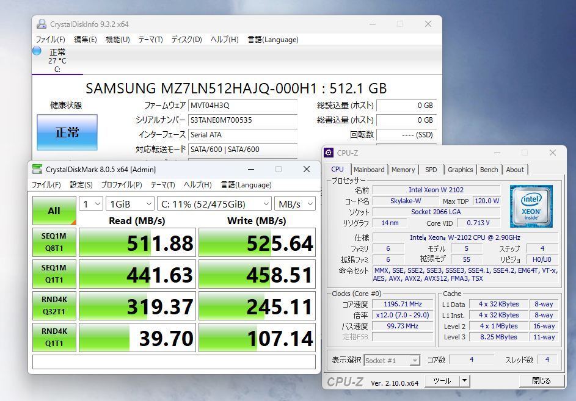The width and height of the screenshot is (576, 401).
Task: Click the blue disk health status circle
Action: coord(37,51)
